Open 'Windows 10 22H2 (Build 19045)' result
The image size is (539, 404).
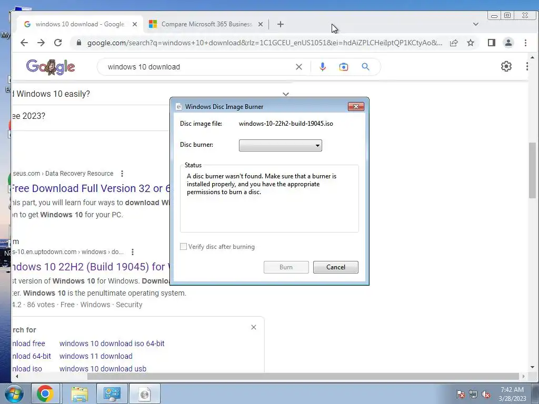91,267
